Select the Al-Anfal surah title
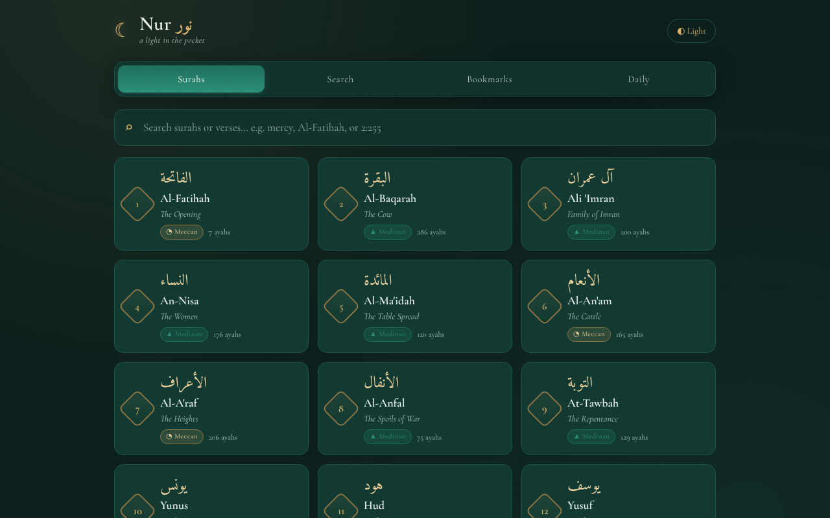The width and height of the screenshot is (830, 518). coord(384,403)
